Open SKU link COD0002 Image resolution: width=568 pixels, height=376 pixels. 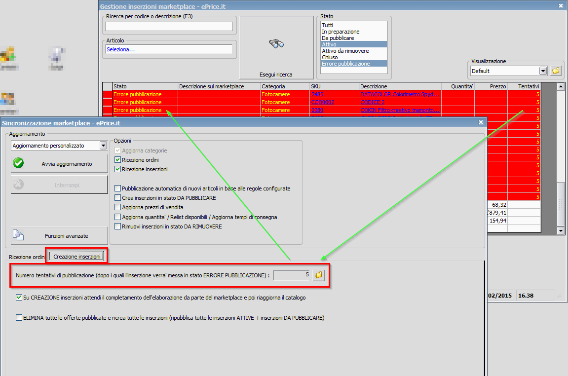(x=323, y=102)
